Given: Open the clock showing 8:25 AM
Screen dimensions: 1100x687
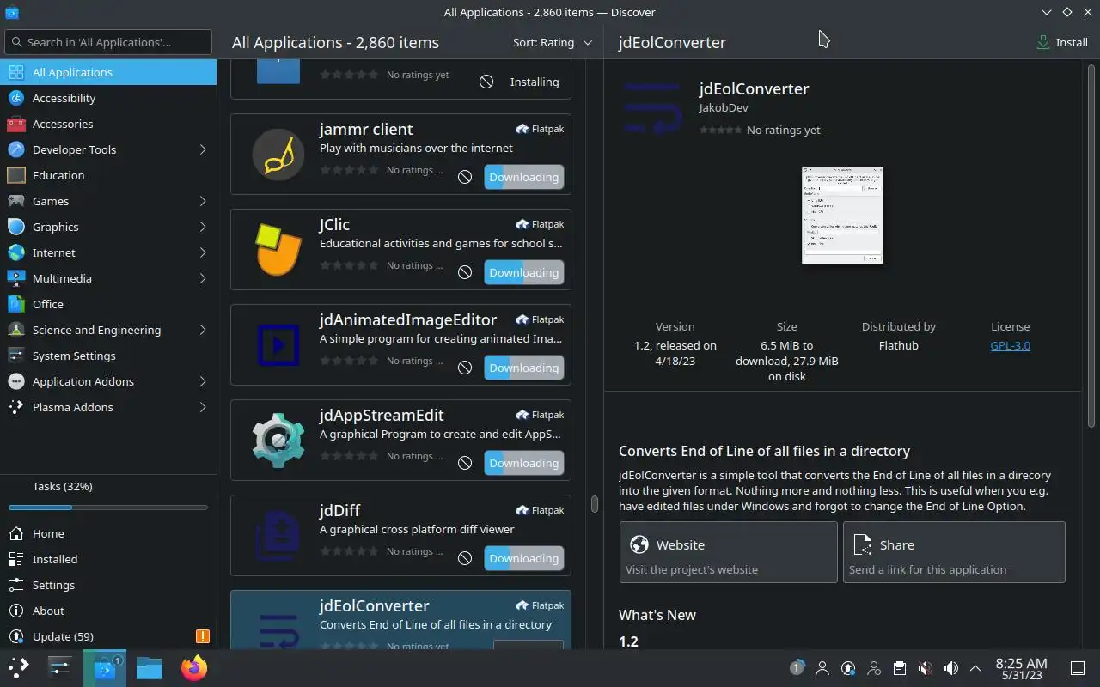Looking at the screenshot, I should 1021,668.
